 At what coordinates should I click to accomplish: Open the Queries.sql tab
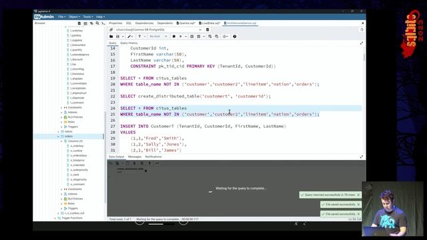click(x=185, y=23)
